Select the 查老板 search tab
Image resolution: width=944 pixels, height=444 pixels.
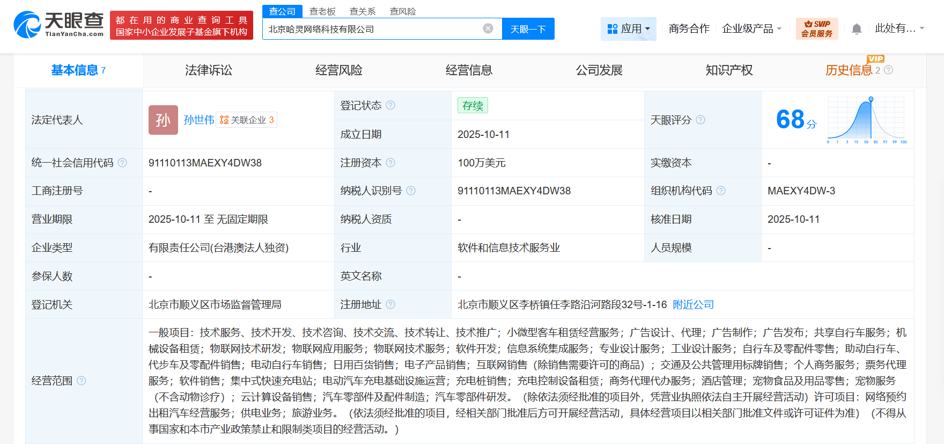pos(322,11)
